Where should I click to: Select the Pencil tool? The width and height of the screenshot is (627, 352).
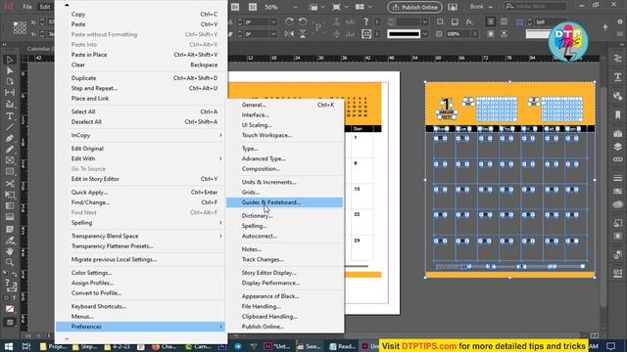coord(10,150)
